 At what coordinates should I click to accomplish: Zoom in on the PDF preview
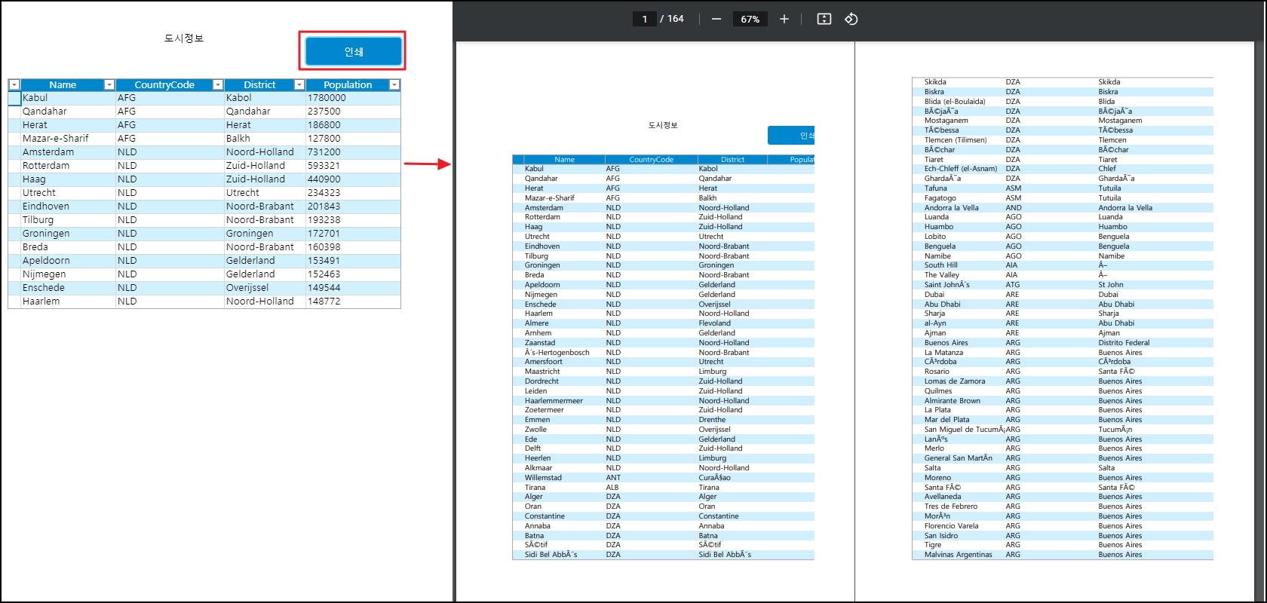pos(784,19)
